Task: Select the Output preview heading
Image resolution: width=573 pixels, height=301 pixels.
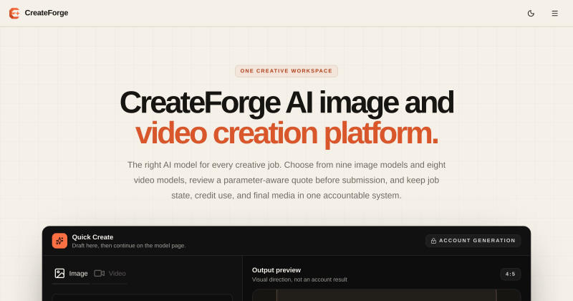Action: coord(276,270)
